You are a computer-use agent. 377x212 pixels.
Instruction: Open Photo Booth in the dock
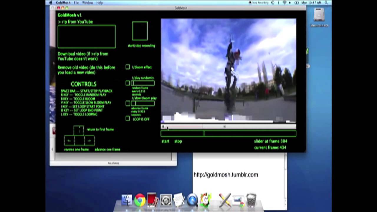[x=153, y=200]
